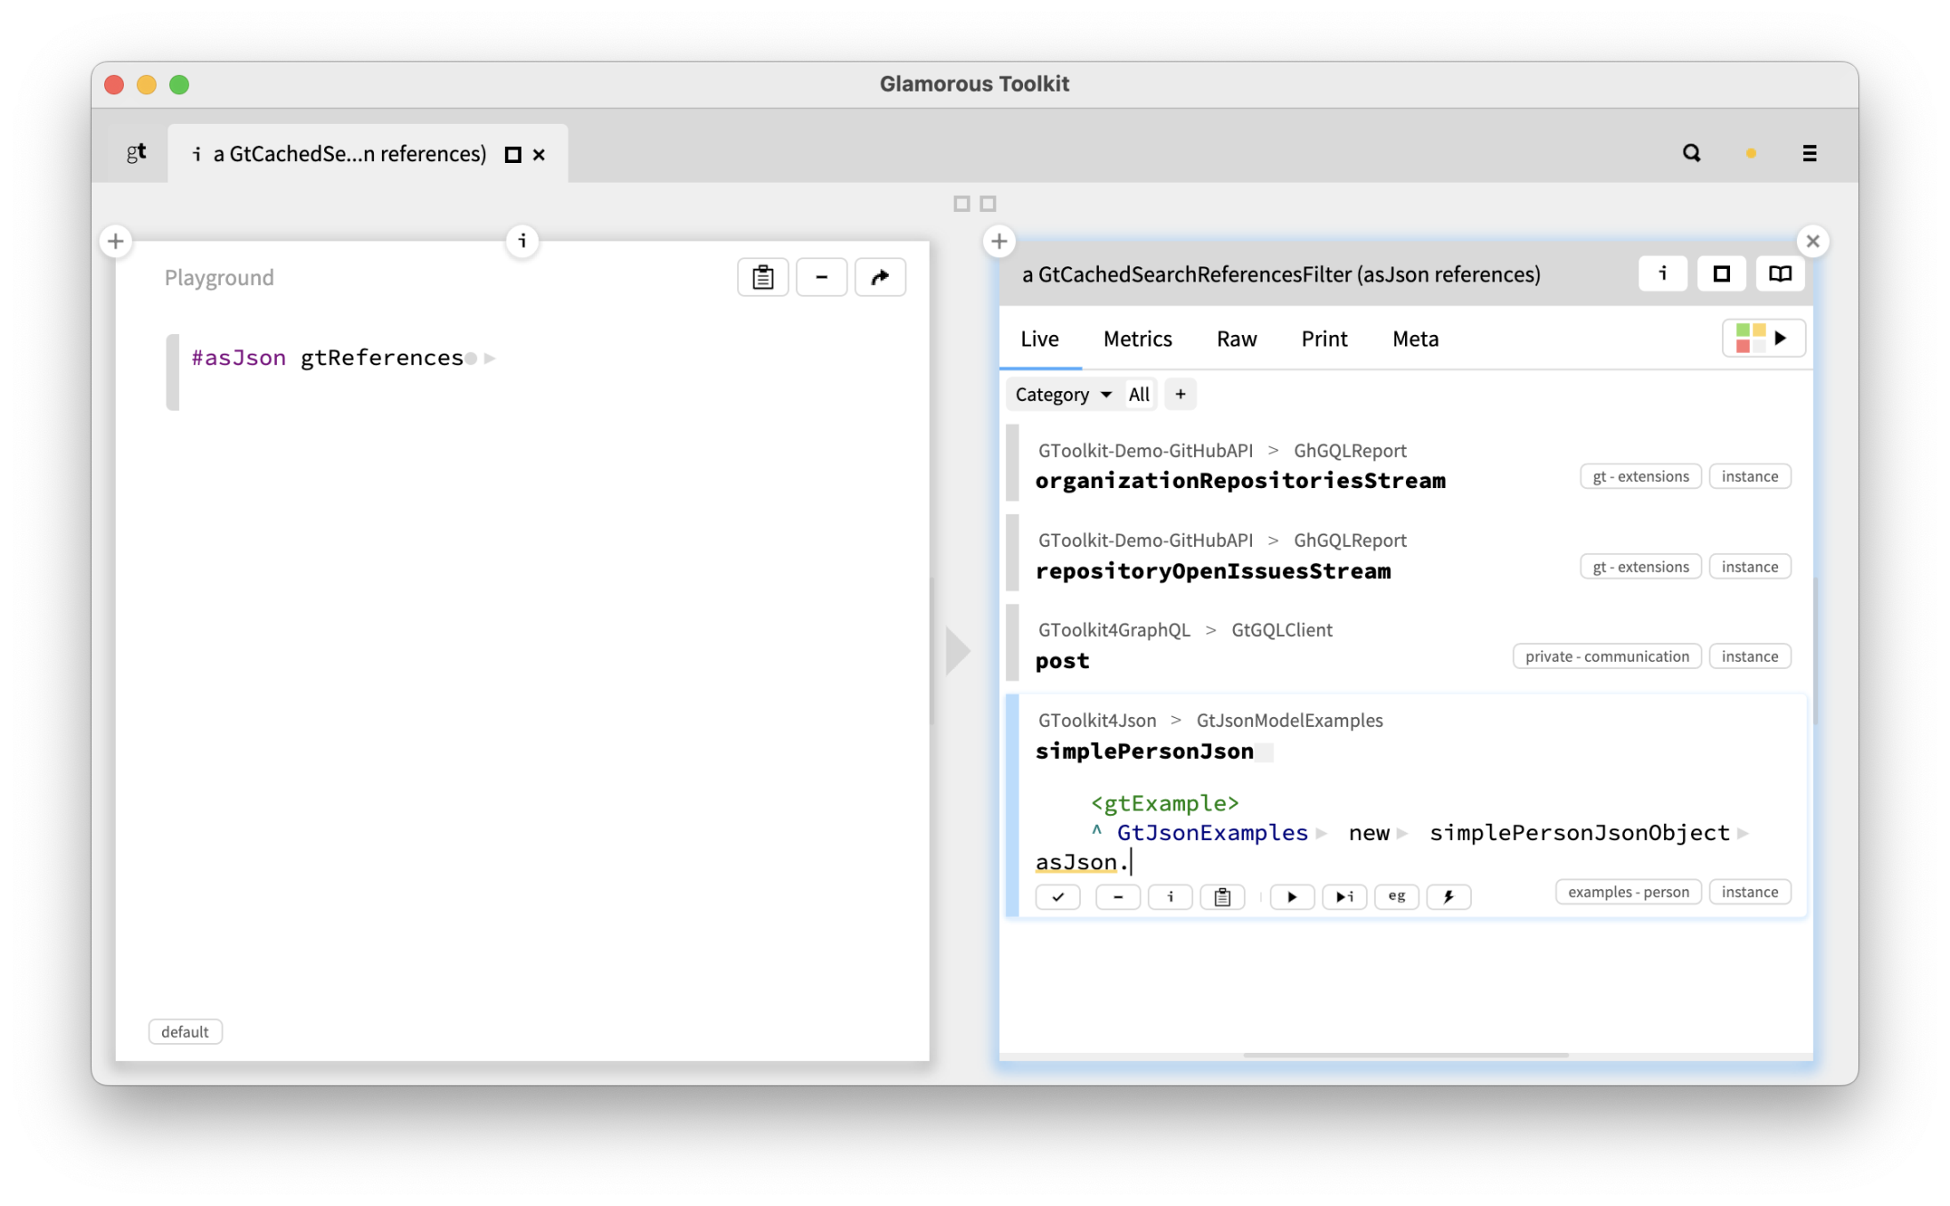Collapse the simplePersonJson method

(x=1144, y=751)
